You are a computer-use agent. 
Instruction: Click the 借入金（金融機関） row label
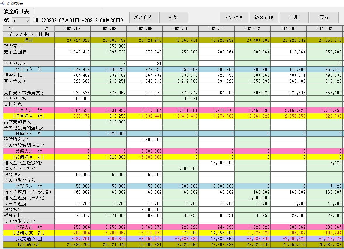(x=29, y=163)
